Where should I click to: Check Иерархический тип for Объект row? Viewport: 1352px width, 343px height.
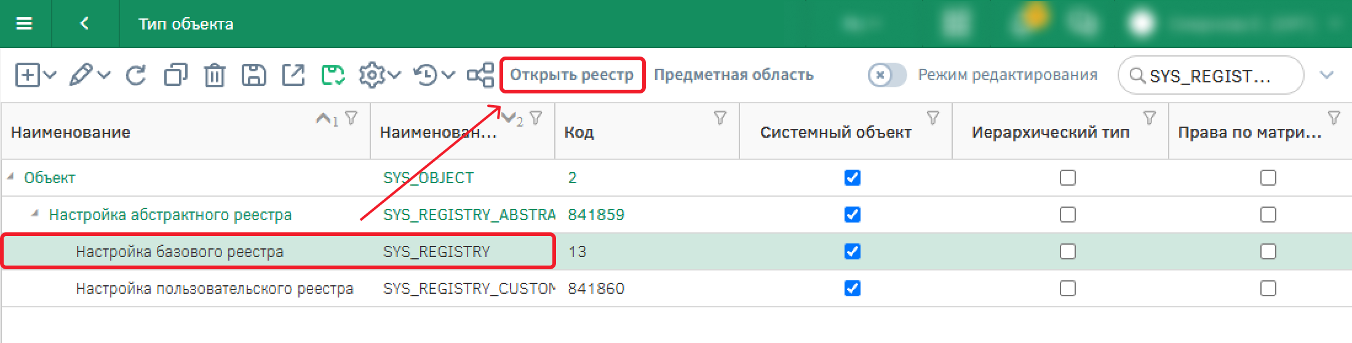coord(1067,178)
